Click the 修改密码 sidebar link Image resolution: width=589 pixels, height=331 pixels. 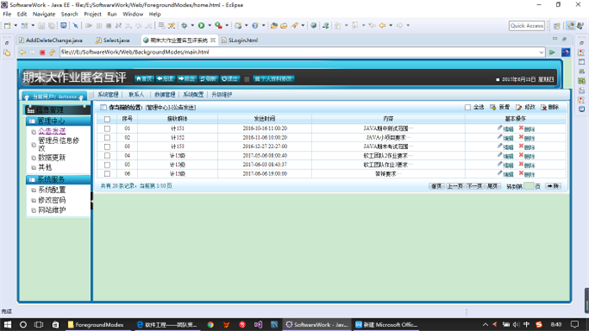(52, 200)
